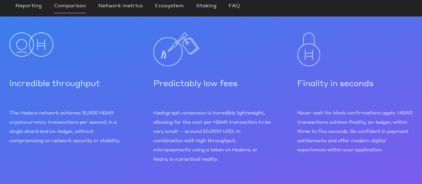Select the Comparison tab
Screen dimensions: 422x184
point(70,6)
